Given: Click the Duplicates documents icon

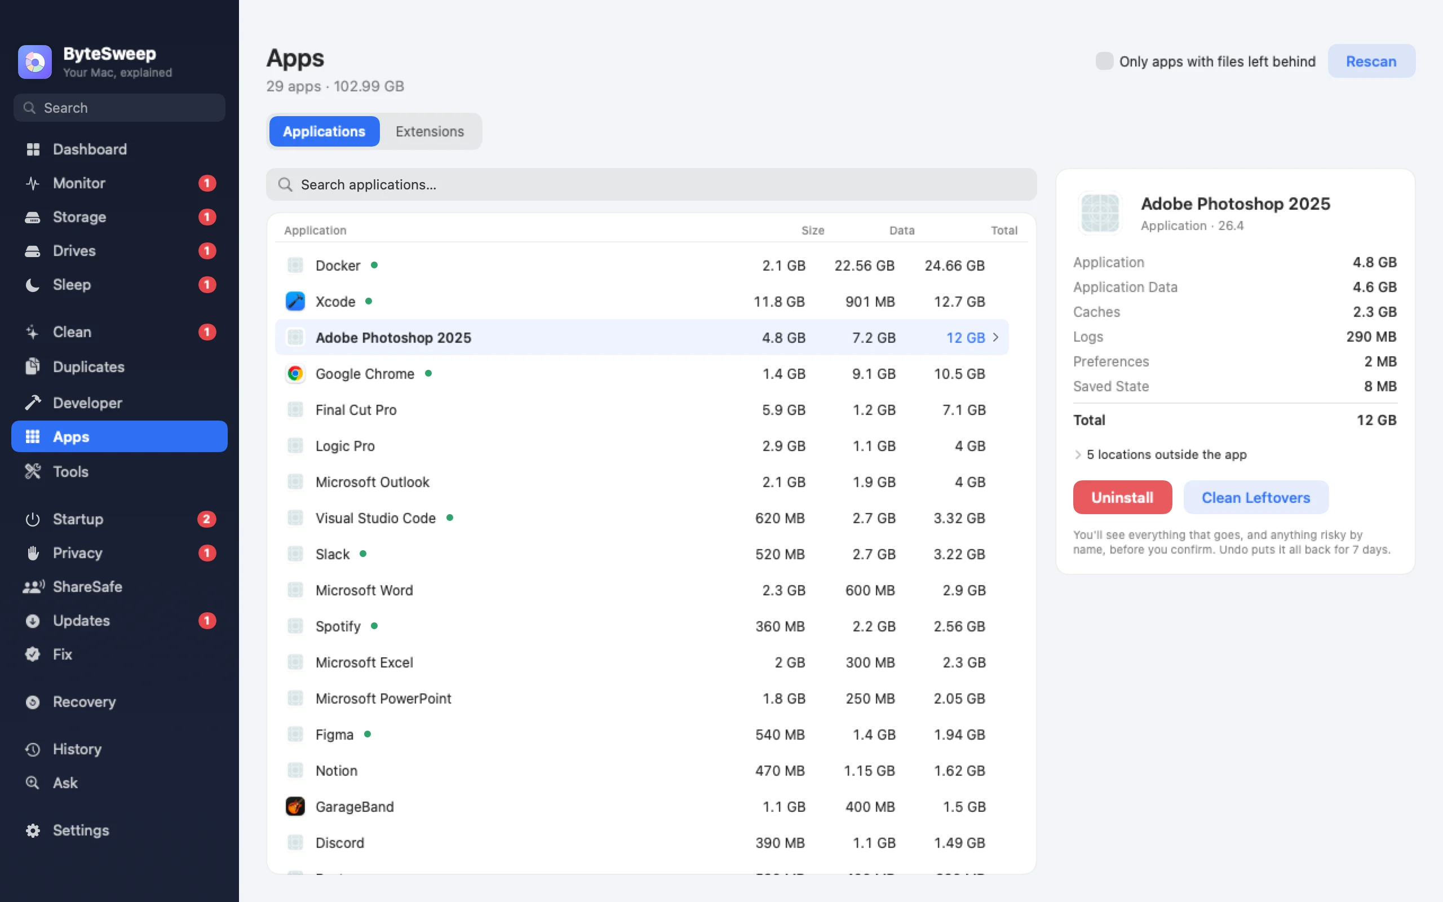Looking at the screenshot, I should tap(33, 366).
